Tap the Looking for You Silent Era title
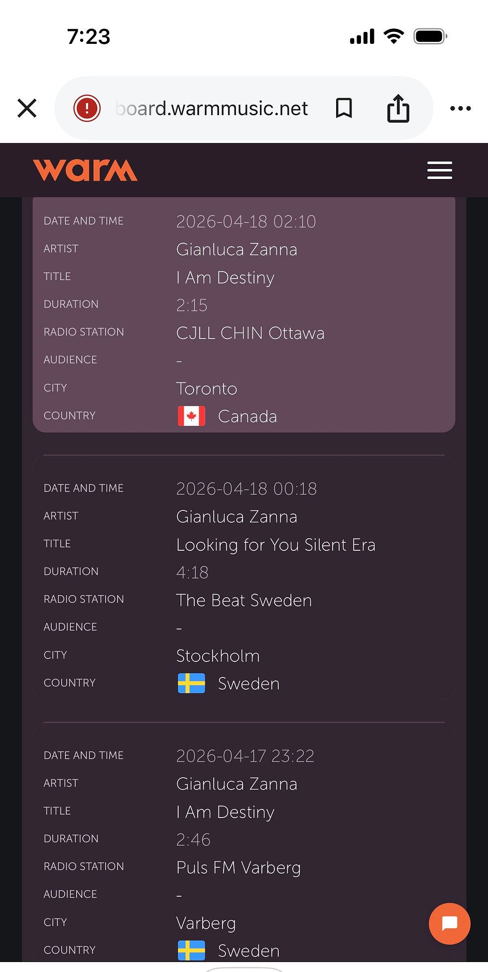Image resolution: width=488 pixels, height=972 pixels. (276, 545)
